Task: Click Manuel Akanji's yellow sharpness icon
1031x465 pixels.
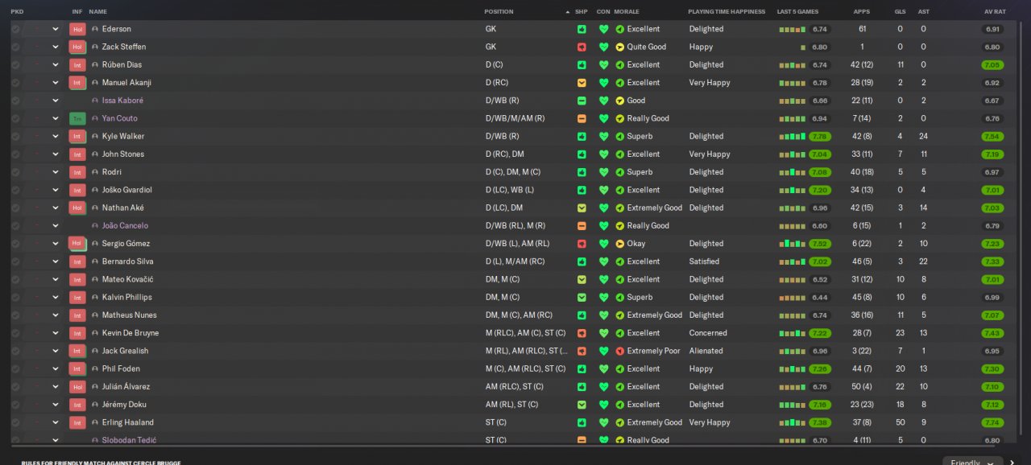Action: [582, 83]
